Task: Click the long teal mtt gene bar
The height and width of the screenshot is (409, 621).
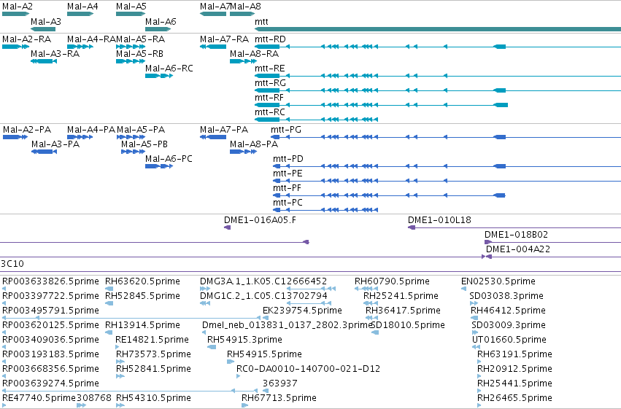Action: (x=438, y=29)
